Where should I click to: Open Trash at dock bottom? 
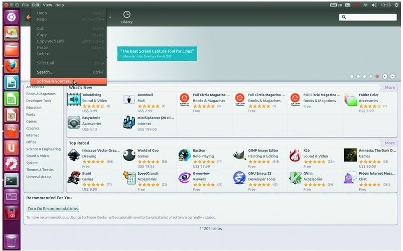coord(11,242)
